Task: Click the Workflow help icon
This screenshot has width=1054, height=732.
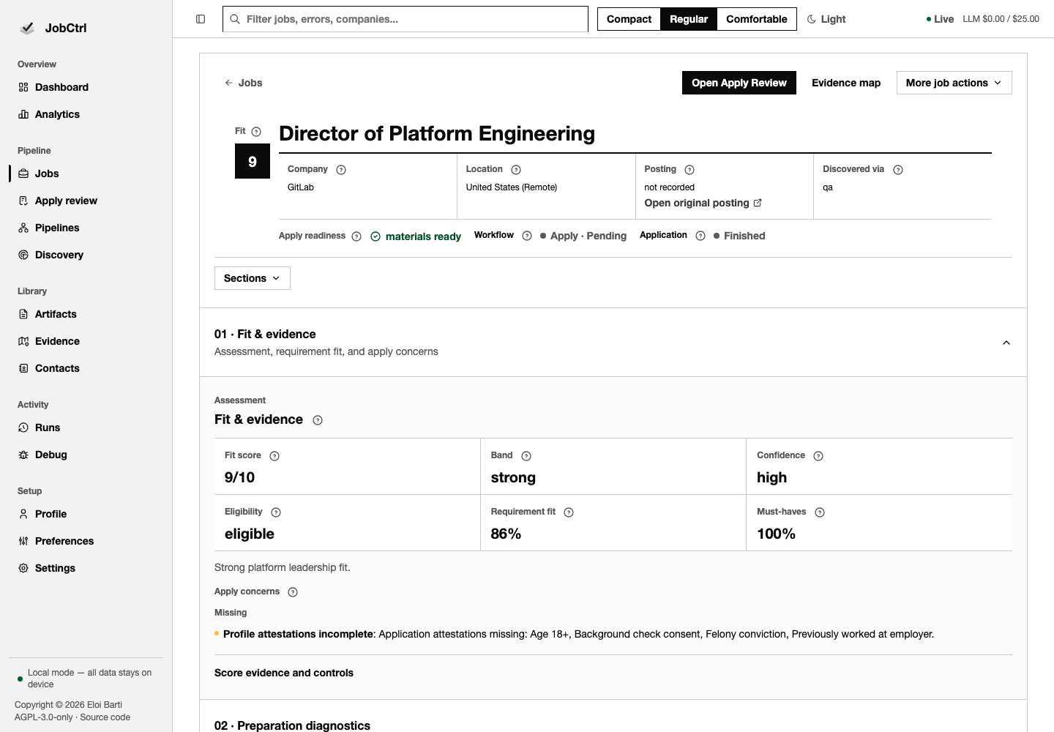Action: 527,236
